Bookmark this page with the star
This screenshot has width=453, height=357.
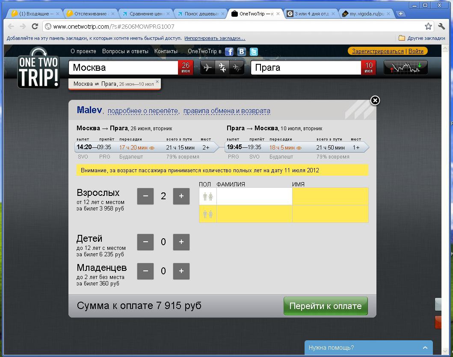[428, 26]
